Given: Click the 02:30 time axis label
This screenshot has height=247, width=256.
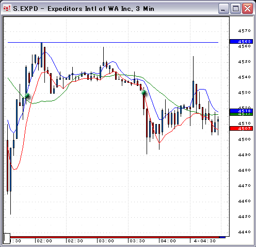Looking at the screenshot, I should pos(75,241).
